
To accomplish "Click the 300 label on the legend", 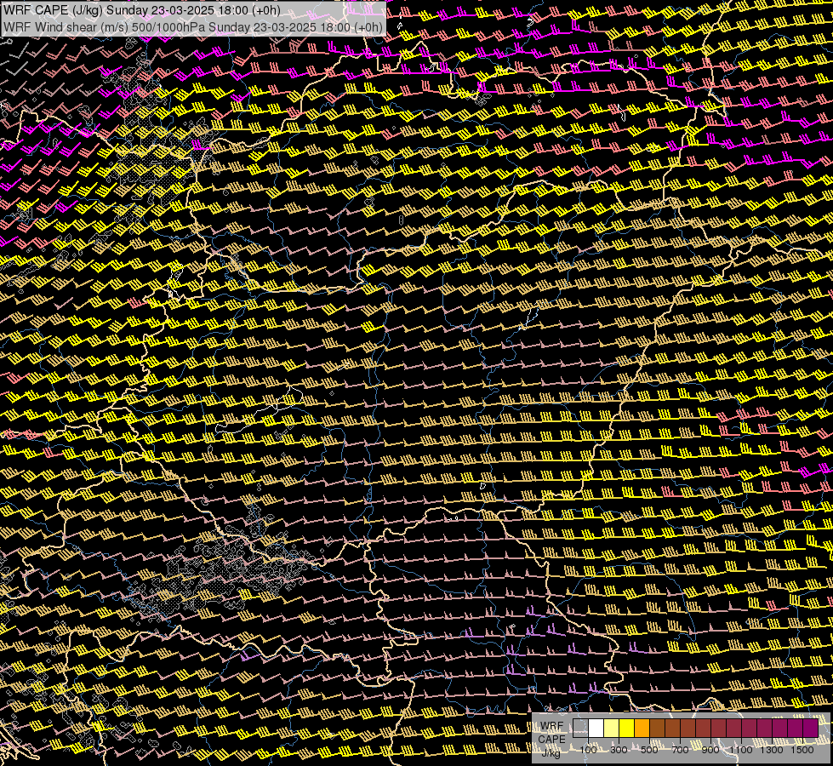I will (x=619, y=750).
